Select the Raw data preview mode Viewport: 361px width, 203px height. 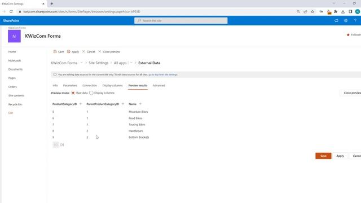coord(73,93)
